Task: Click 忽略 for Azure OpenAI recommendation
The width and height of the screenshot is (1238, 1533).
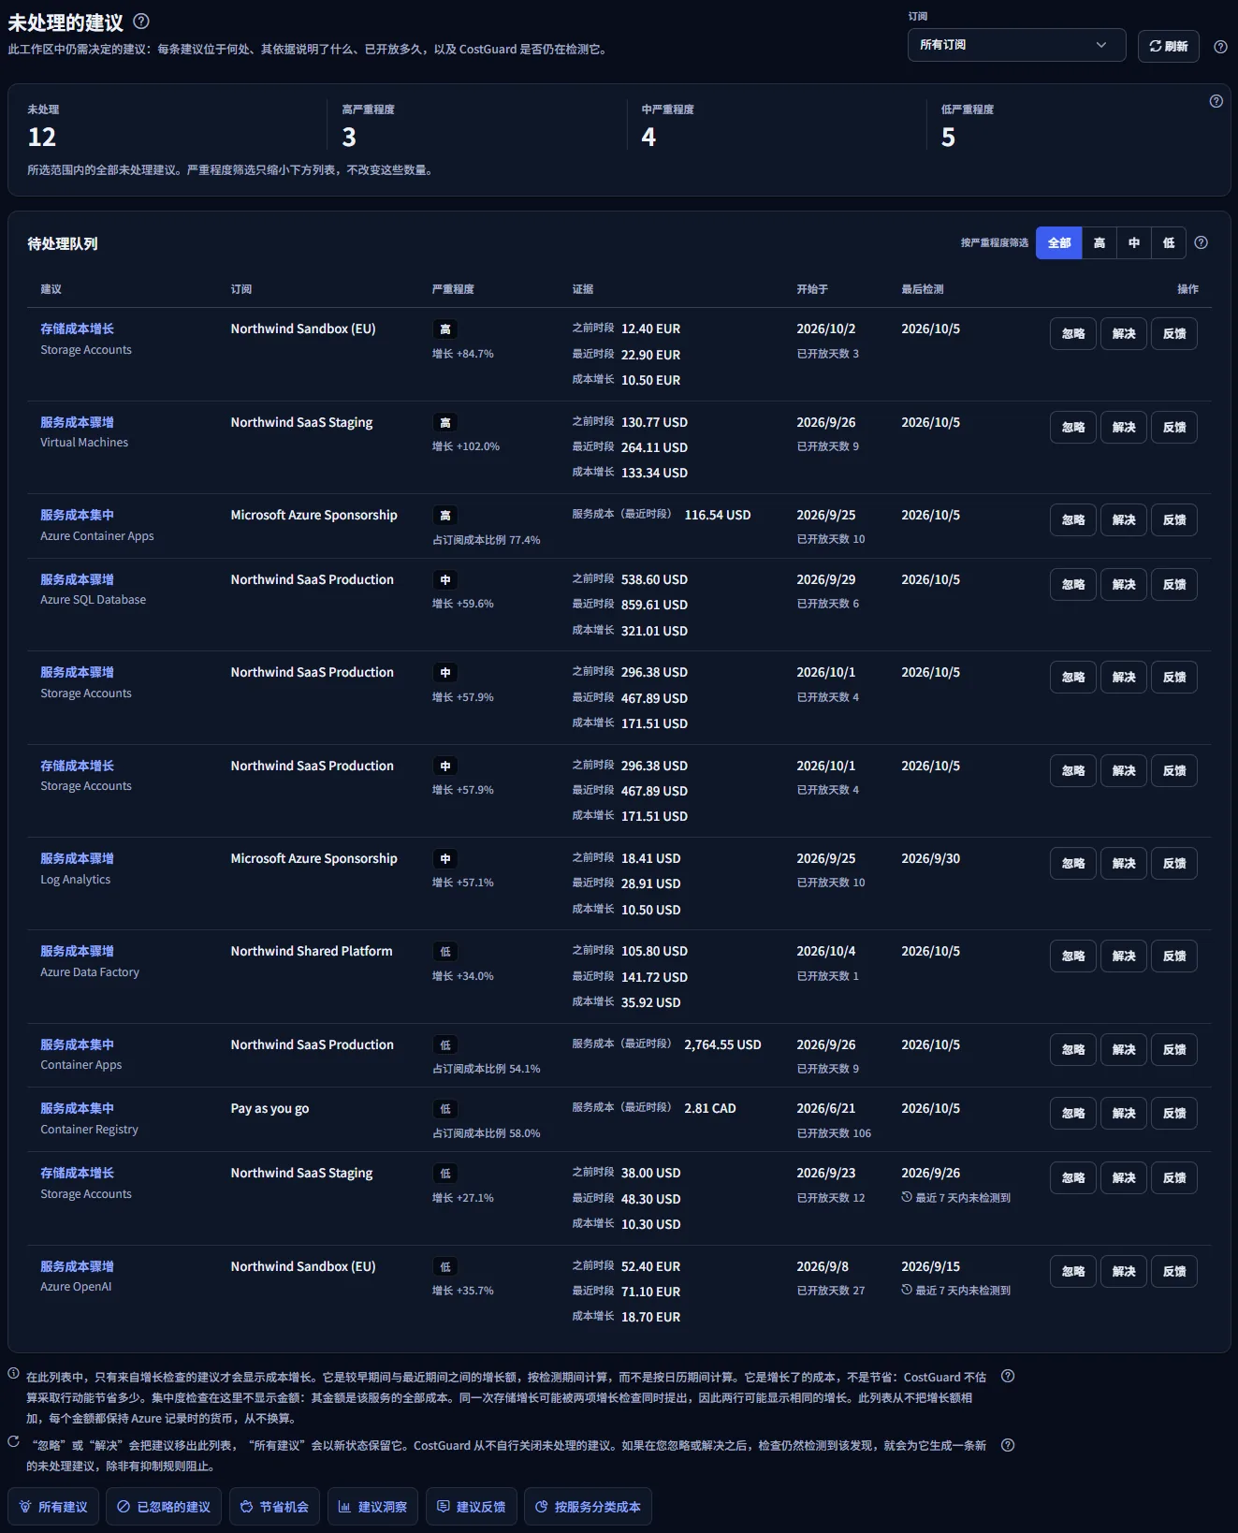Action: pos(1073,1271)
